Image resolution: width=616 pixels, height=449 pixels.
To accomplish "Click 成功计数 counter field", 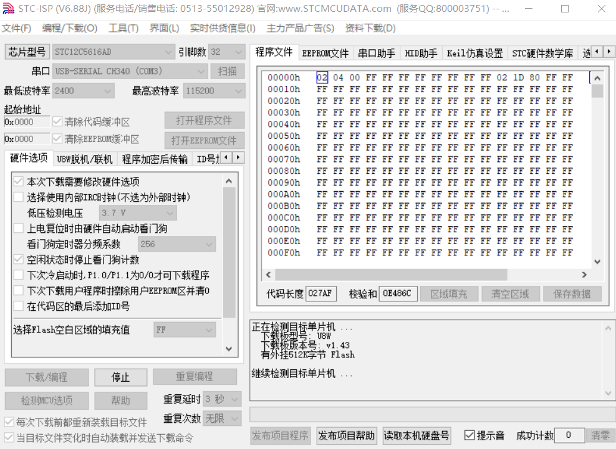I will click(569, 435).
